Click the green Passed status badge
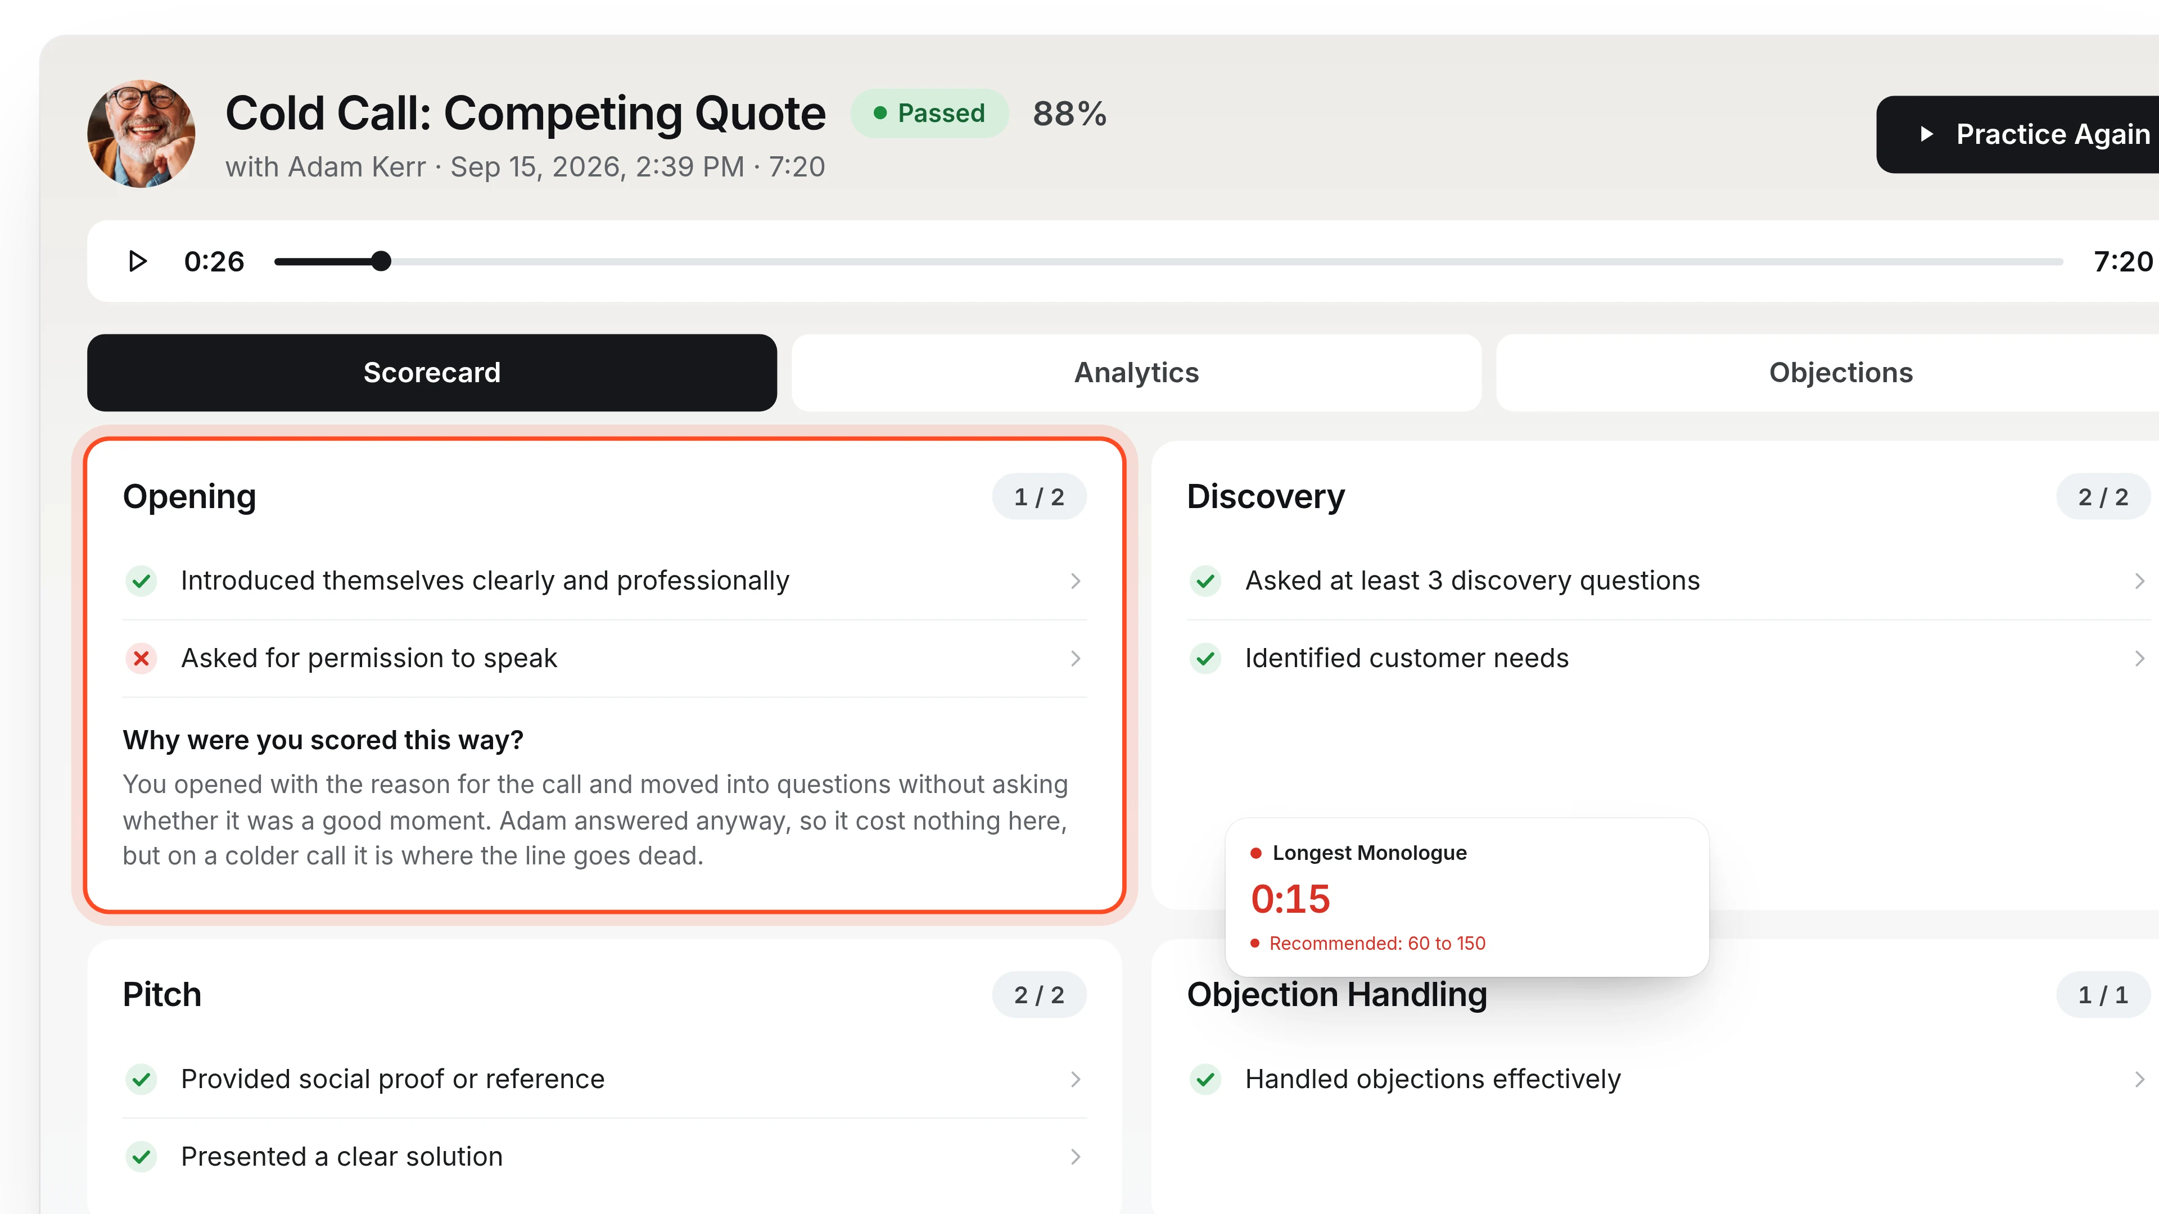The width and height of the screenshot is (2159, 1214). click(x=929, y=113)
